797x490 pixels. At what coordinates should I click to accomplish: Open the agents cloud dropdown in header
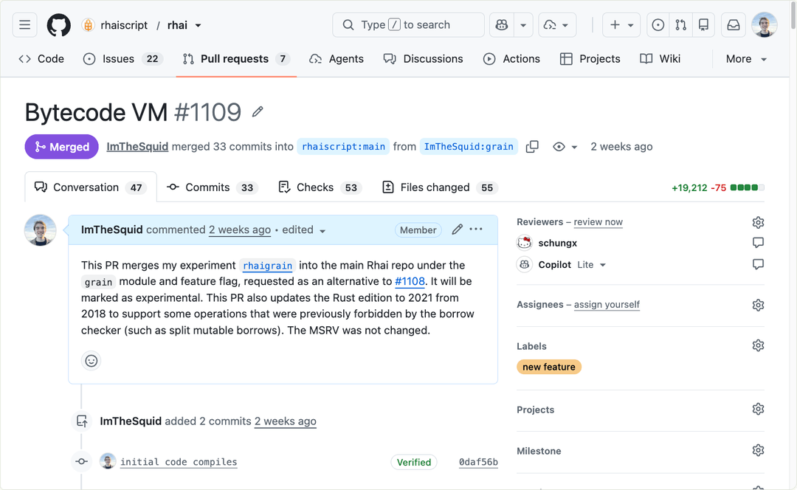(x=557, y=25)
